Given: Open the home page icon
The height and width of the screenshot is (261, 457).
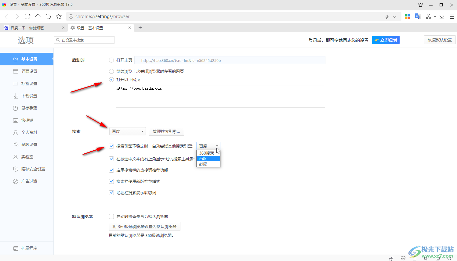Looking at the screenshot, I should pyautogui.click(x=38, y=16).
